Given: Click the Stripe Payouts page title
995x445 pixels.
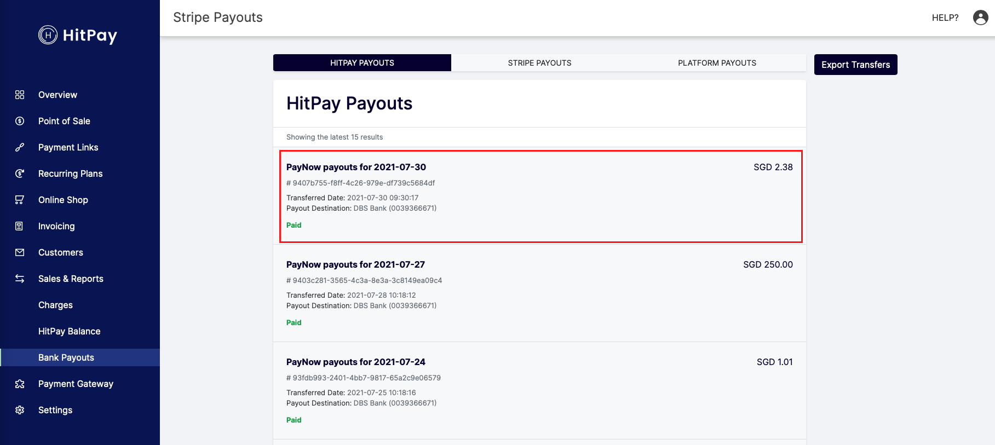Looking at the screenshot, I should (218, 18).
